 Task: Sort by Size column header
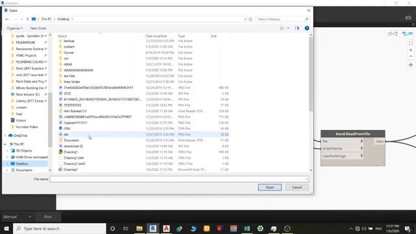point(214,36)
